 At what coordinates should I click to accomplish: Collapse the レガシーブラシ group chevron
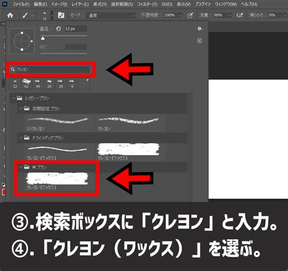pyautogui.click(x=13, y=98)
